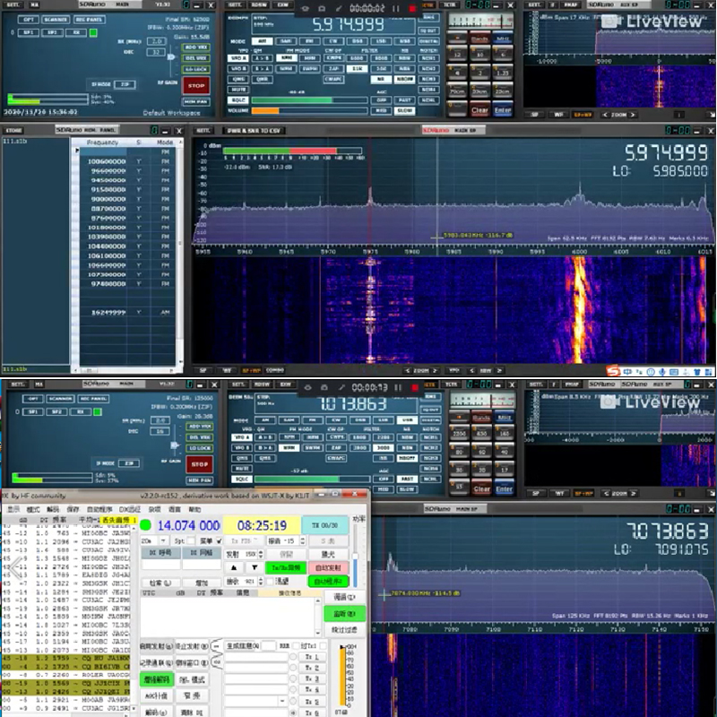Adjust the RF GAIN slider in 7.073 MHz SDRuno main
The height and width of the screenshot is (717, 717).
(175, 445)
